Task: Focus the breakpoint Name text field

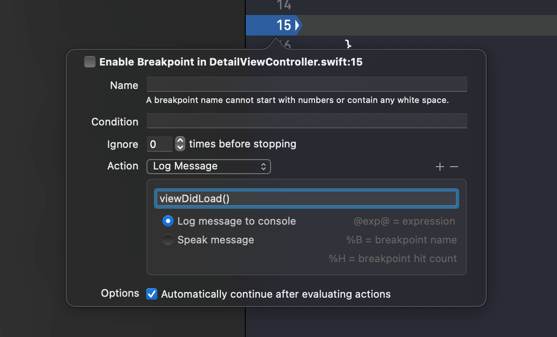Action: pos(307,85)
